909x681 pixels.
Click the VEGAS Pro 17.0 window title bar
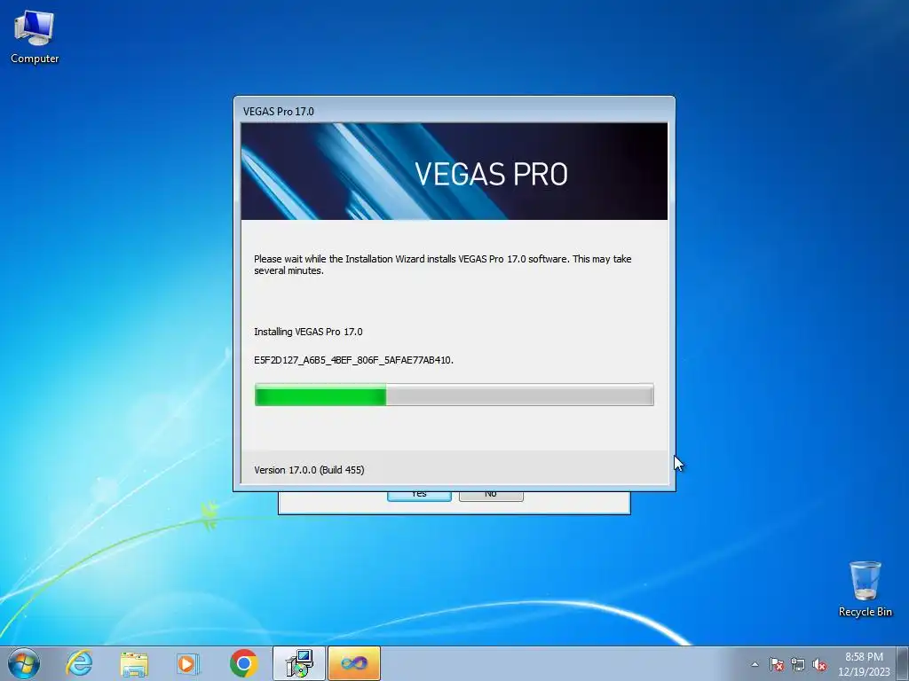tap(454, 111)
